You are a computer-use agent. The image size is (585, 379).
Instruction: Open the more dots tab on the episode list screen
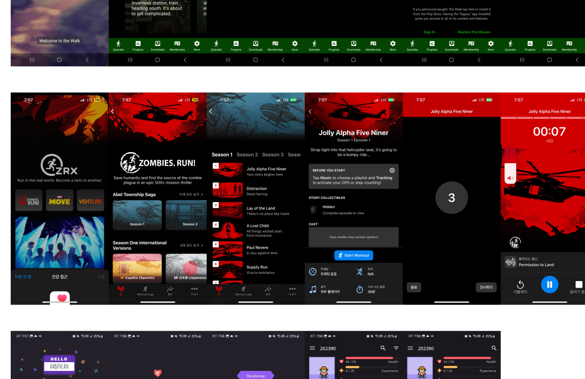point(292,291)
